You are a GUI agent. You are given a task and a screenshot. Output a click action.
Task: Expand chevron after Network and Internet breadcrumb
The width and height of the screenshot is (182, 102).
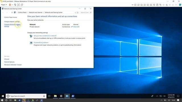(x=44, y=12)
